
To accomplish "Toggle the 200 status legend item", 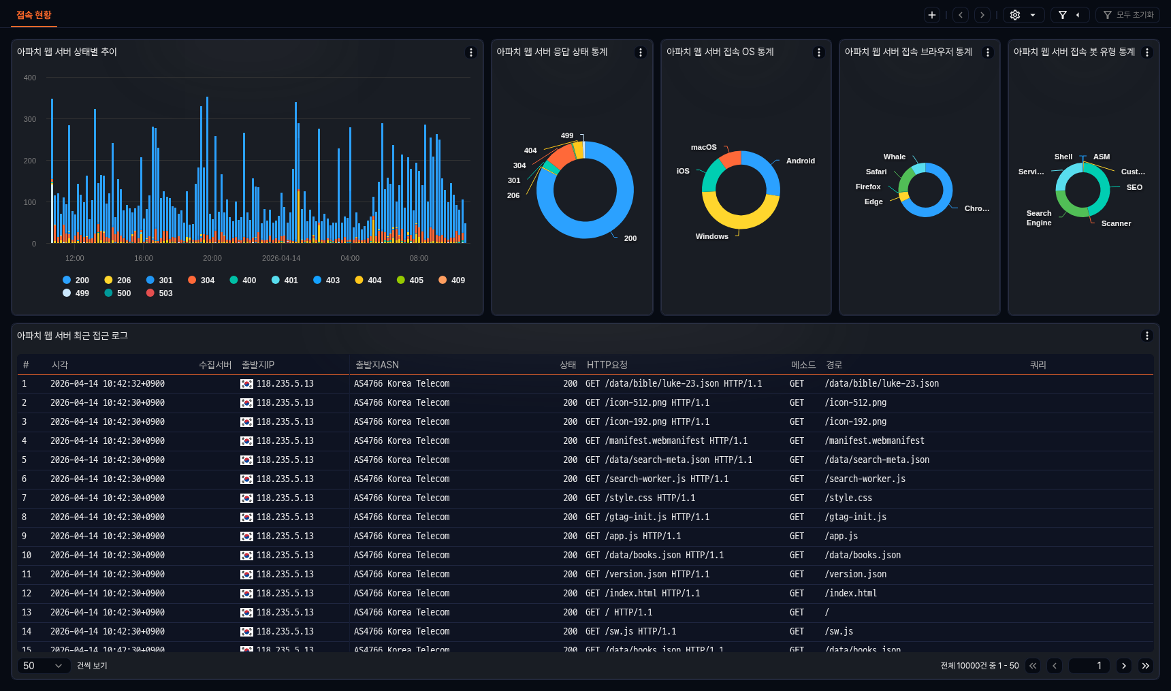I will 76,280.
